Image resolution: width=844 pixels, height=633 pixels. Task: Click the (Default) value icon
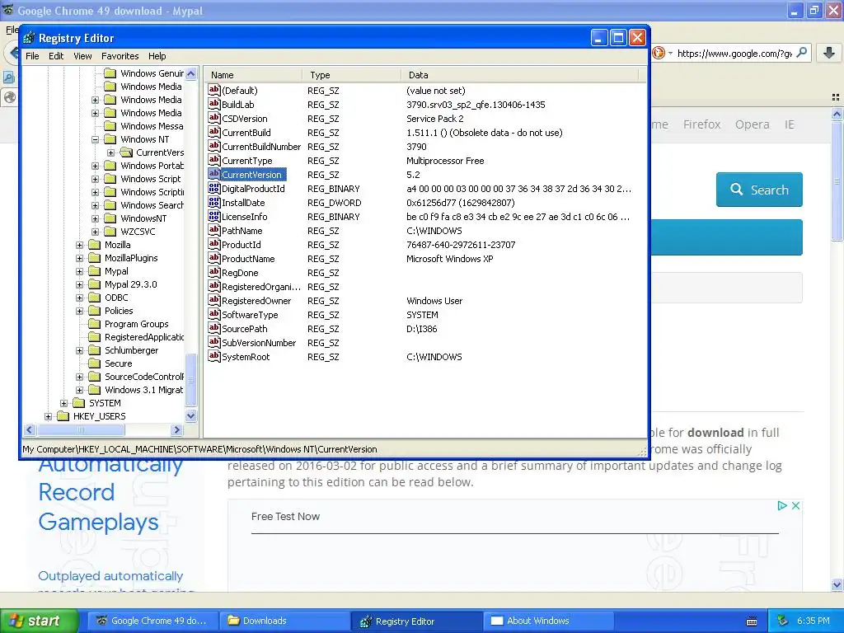(213, 91)
